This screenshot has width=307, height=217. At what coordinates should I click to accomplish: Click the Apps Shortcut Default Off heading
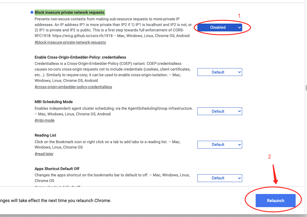[x=57, y=169]
